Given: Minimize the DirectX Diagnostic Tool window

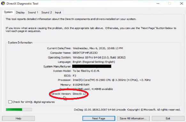Looking at the screenshot, I should click(158, 4).
